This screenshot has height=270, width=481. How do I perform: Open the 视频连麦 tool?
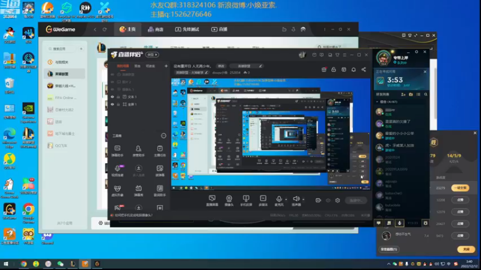[117, 171]
